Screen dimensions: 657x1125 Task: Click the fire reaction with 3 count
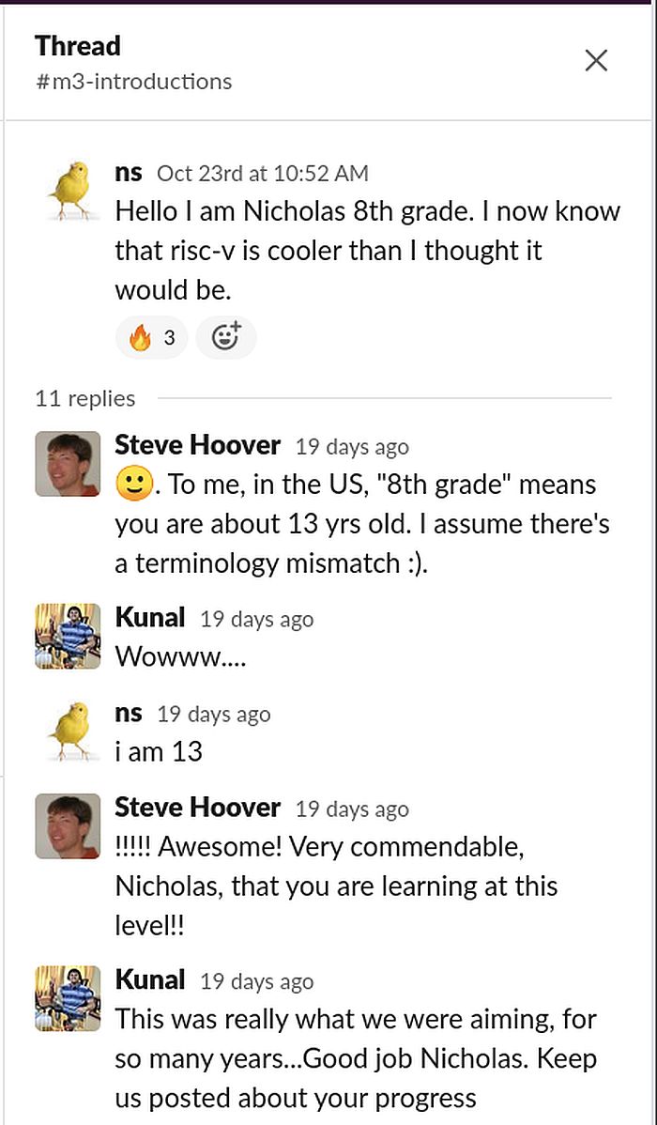[152, 338]
